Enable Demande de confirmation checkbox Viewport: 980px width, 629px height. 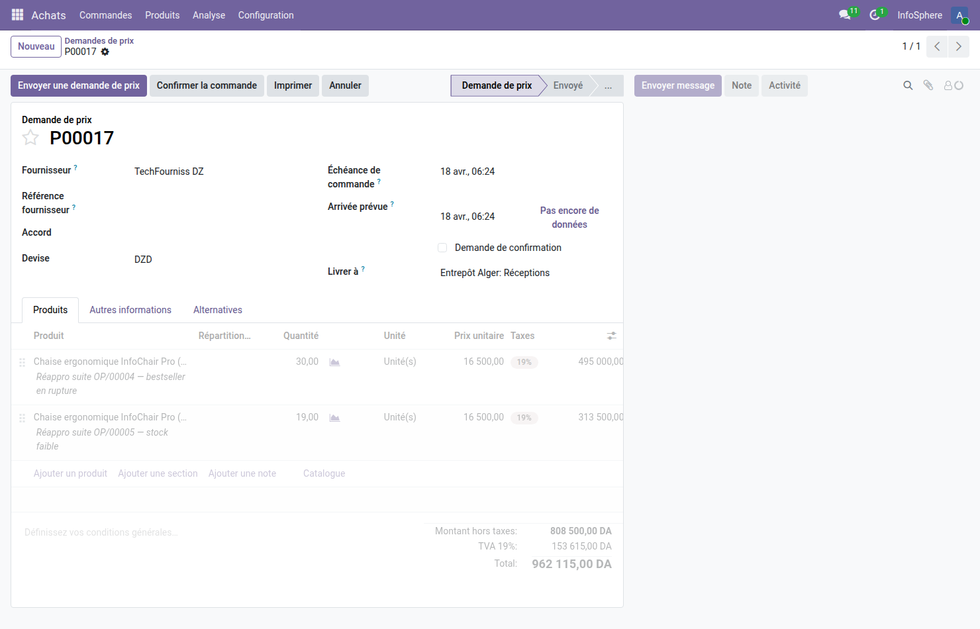(x=442, y=248)
